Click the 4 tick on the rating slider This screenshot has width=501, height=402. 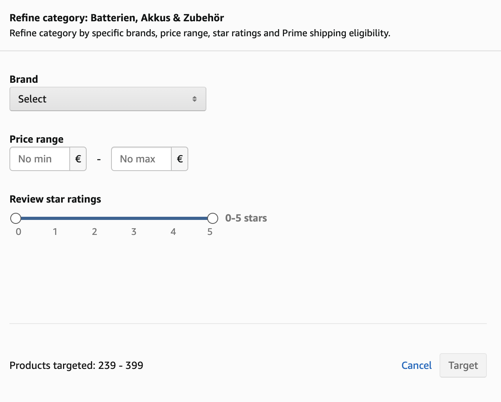pos(173,232)
